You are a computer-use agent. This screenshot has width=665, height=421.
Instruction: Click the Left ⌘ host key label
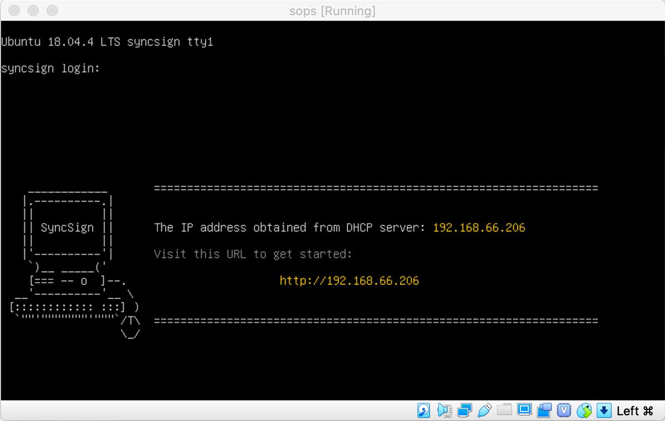tap(635, 410)
